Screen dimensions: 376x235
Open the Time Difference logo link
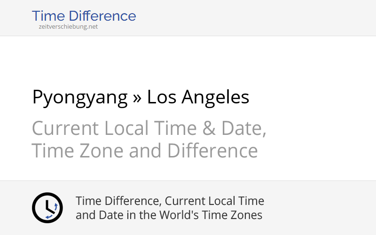(84, 16)
